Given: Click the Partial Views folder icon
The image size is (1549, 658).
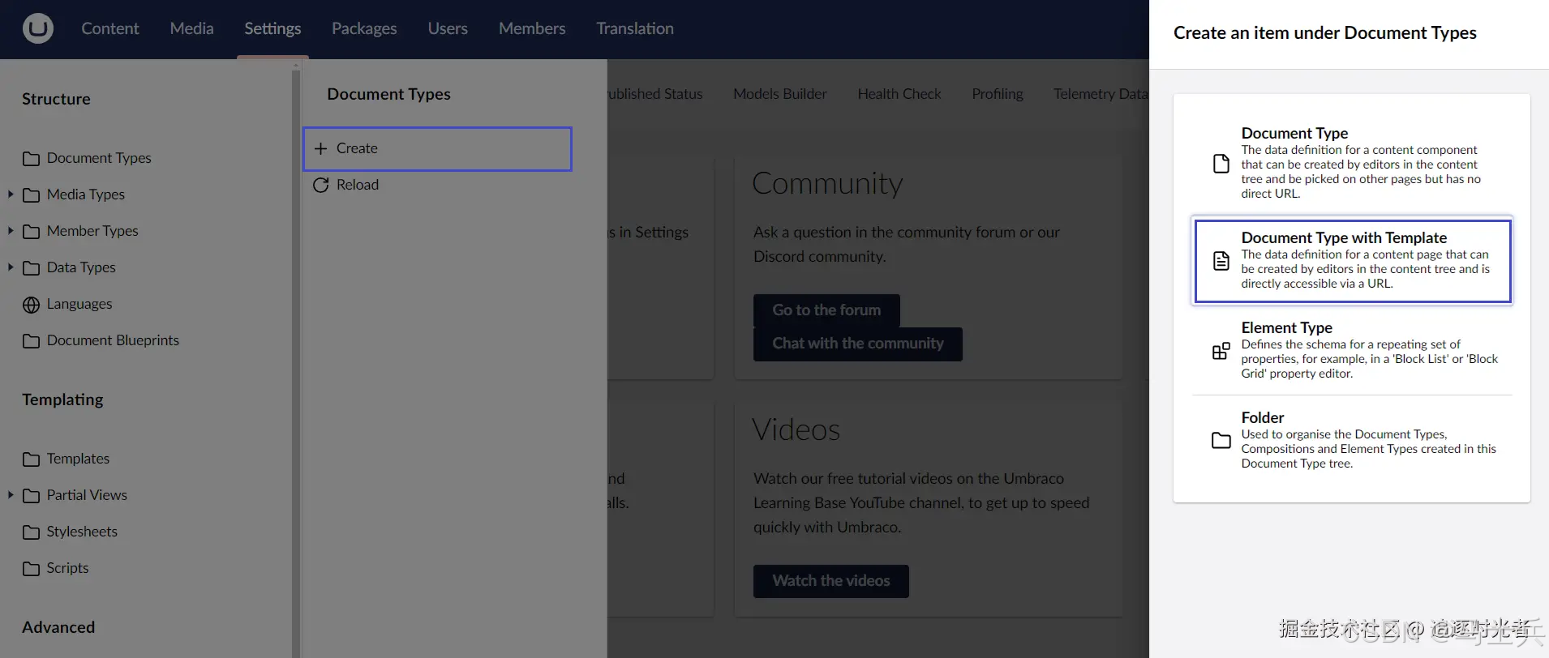Looking at the screenshot, I should coord(31,496).
